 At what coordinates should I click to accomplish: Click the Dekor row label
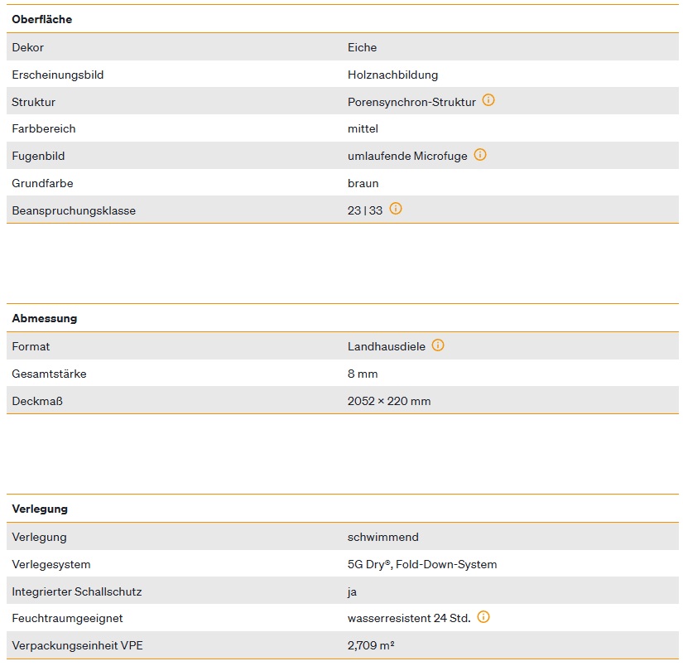tap(28, 47)
